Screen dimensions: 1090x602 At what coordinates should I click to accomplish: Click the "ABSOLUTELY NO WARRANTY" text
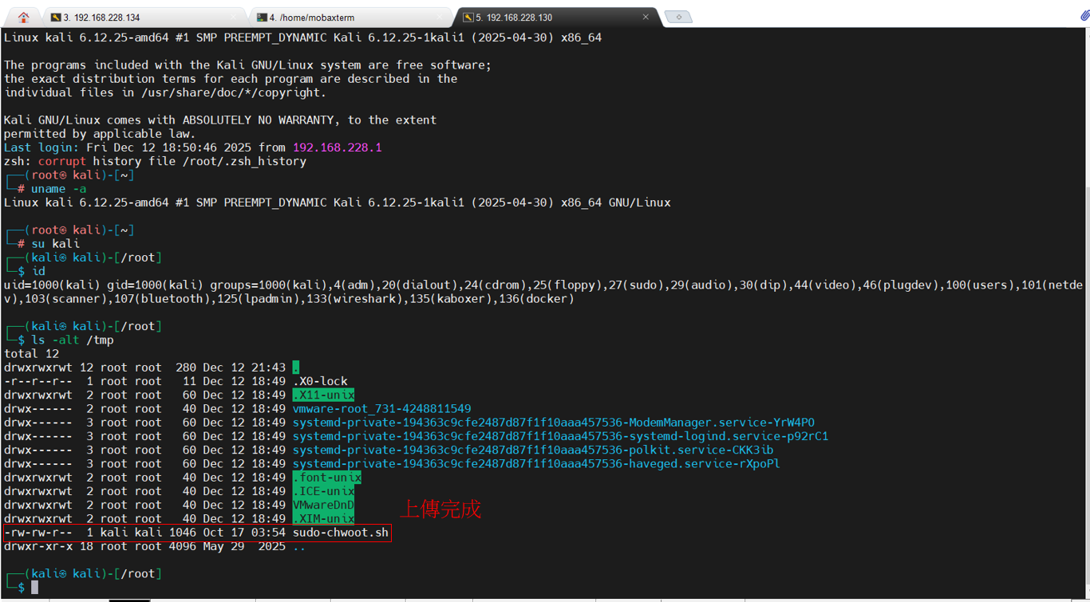point(258,120)
